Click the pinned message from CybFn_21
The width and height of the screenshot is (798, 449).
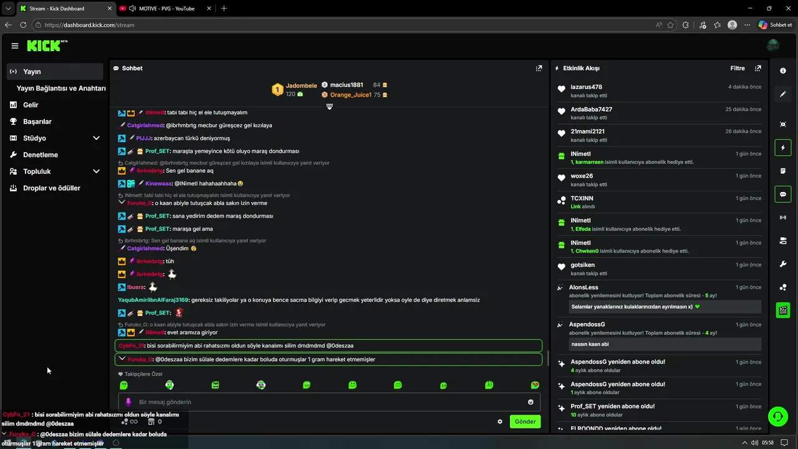(x=329, y=345)
